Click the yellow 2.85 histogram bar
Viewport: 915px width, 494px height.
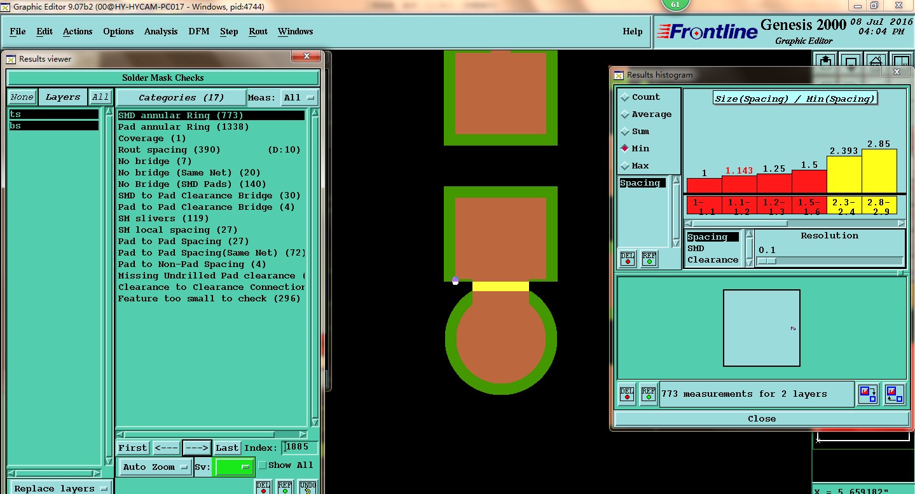879,171
